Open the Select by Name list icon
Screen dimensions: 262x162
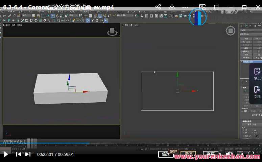[x=38, y=16]
